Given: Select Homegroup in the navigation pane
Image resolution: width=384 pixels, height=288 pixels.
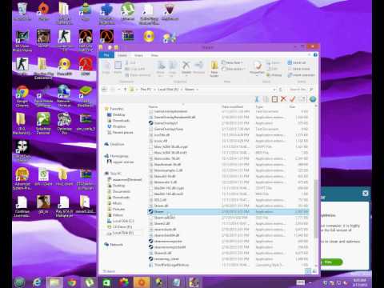Looking at the screenshot, I should click(116, 156).
